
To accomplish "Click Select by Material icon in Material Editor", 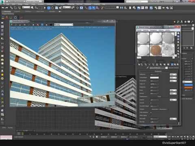I will click(x=178, y=54).
